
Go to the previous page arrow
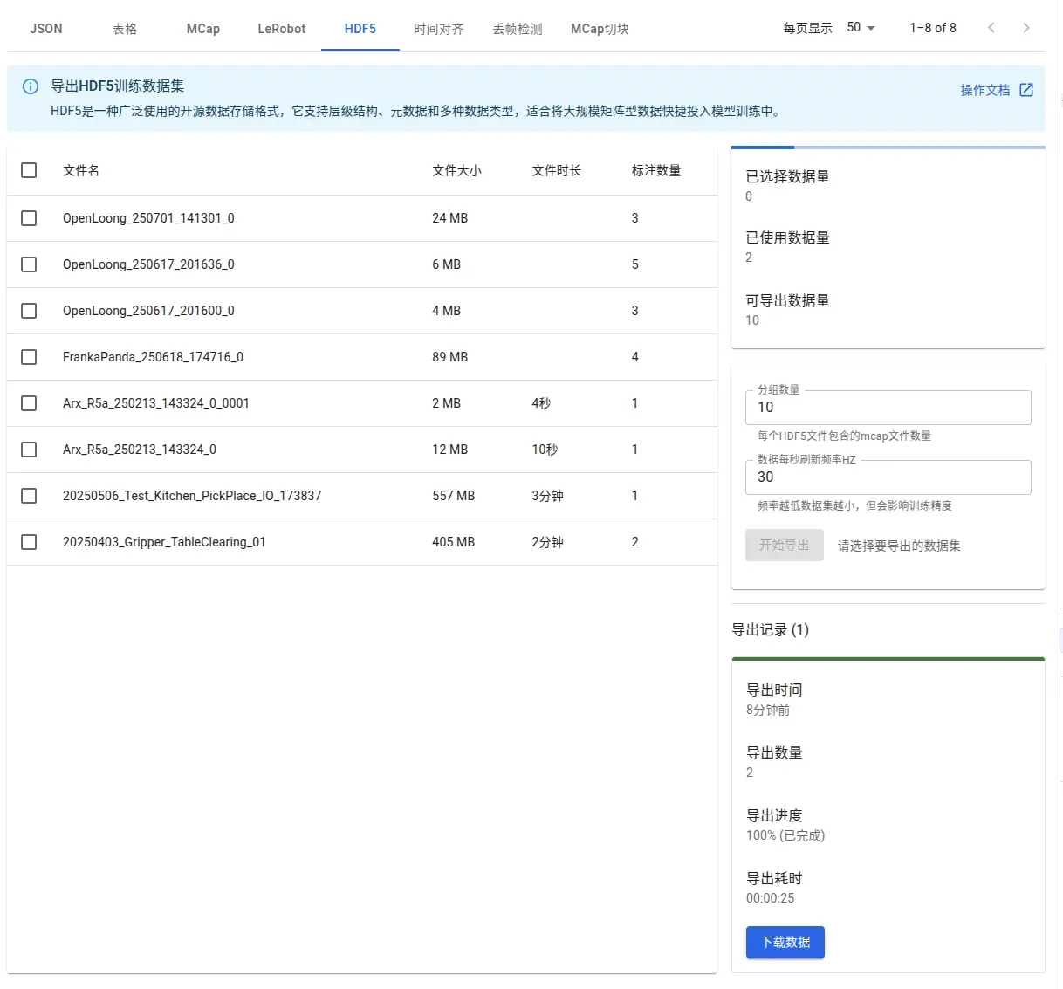[x=991, y=28]
